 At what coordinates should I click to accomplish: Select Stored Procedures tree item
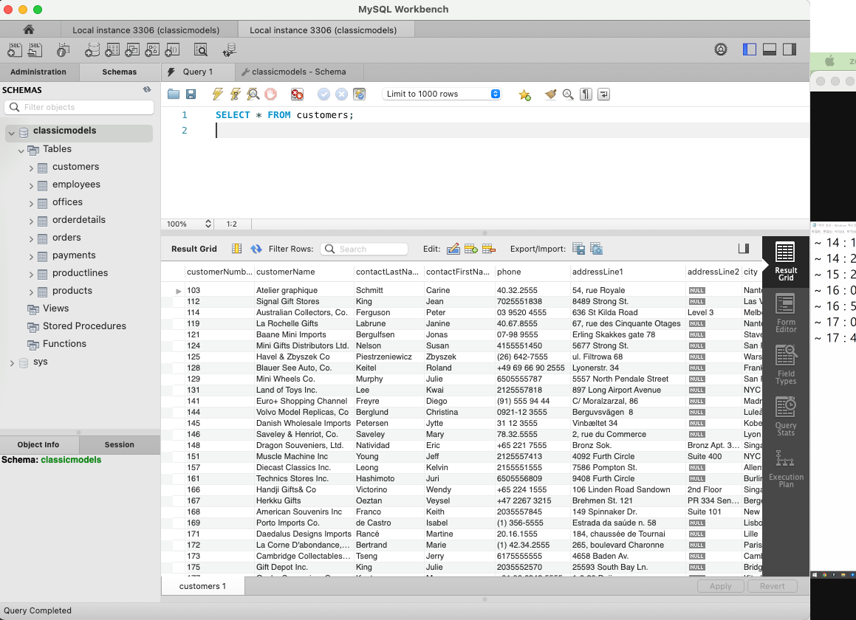[x=85, y=325]
